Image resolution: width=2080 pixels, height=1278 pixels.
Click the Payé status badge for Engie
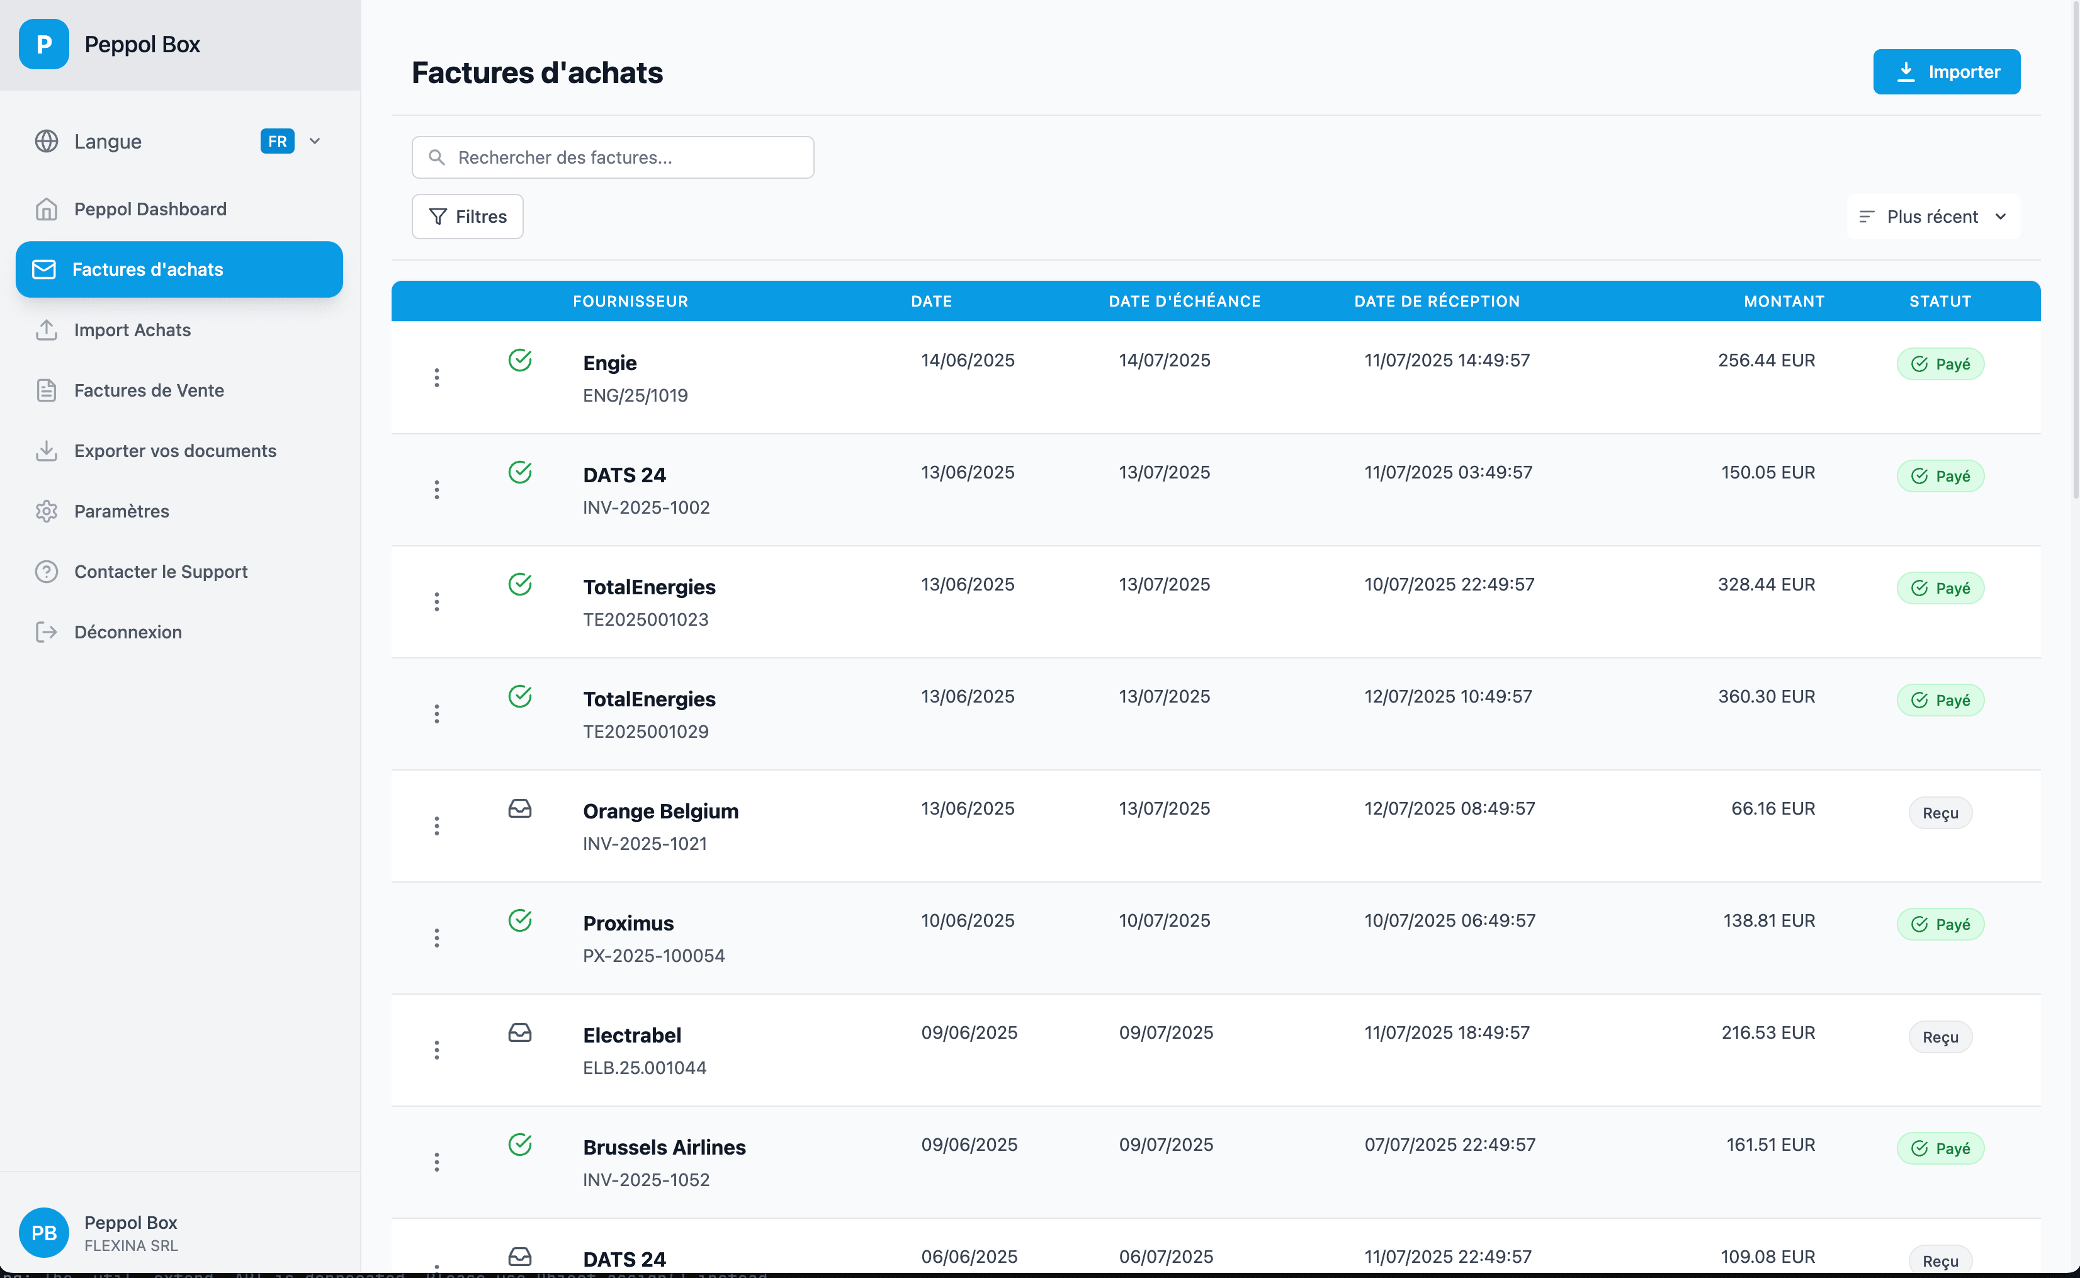point(1940,363)
